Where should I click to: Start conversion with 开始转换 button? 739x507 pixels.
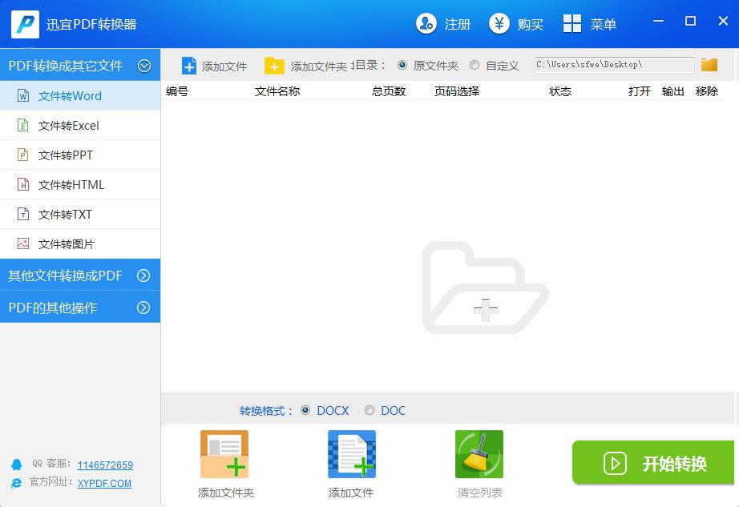click(653, 463)
